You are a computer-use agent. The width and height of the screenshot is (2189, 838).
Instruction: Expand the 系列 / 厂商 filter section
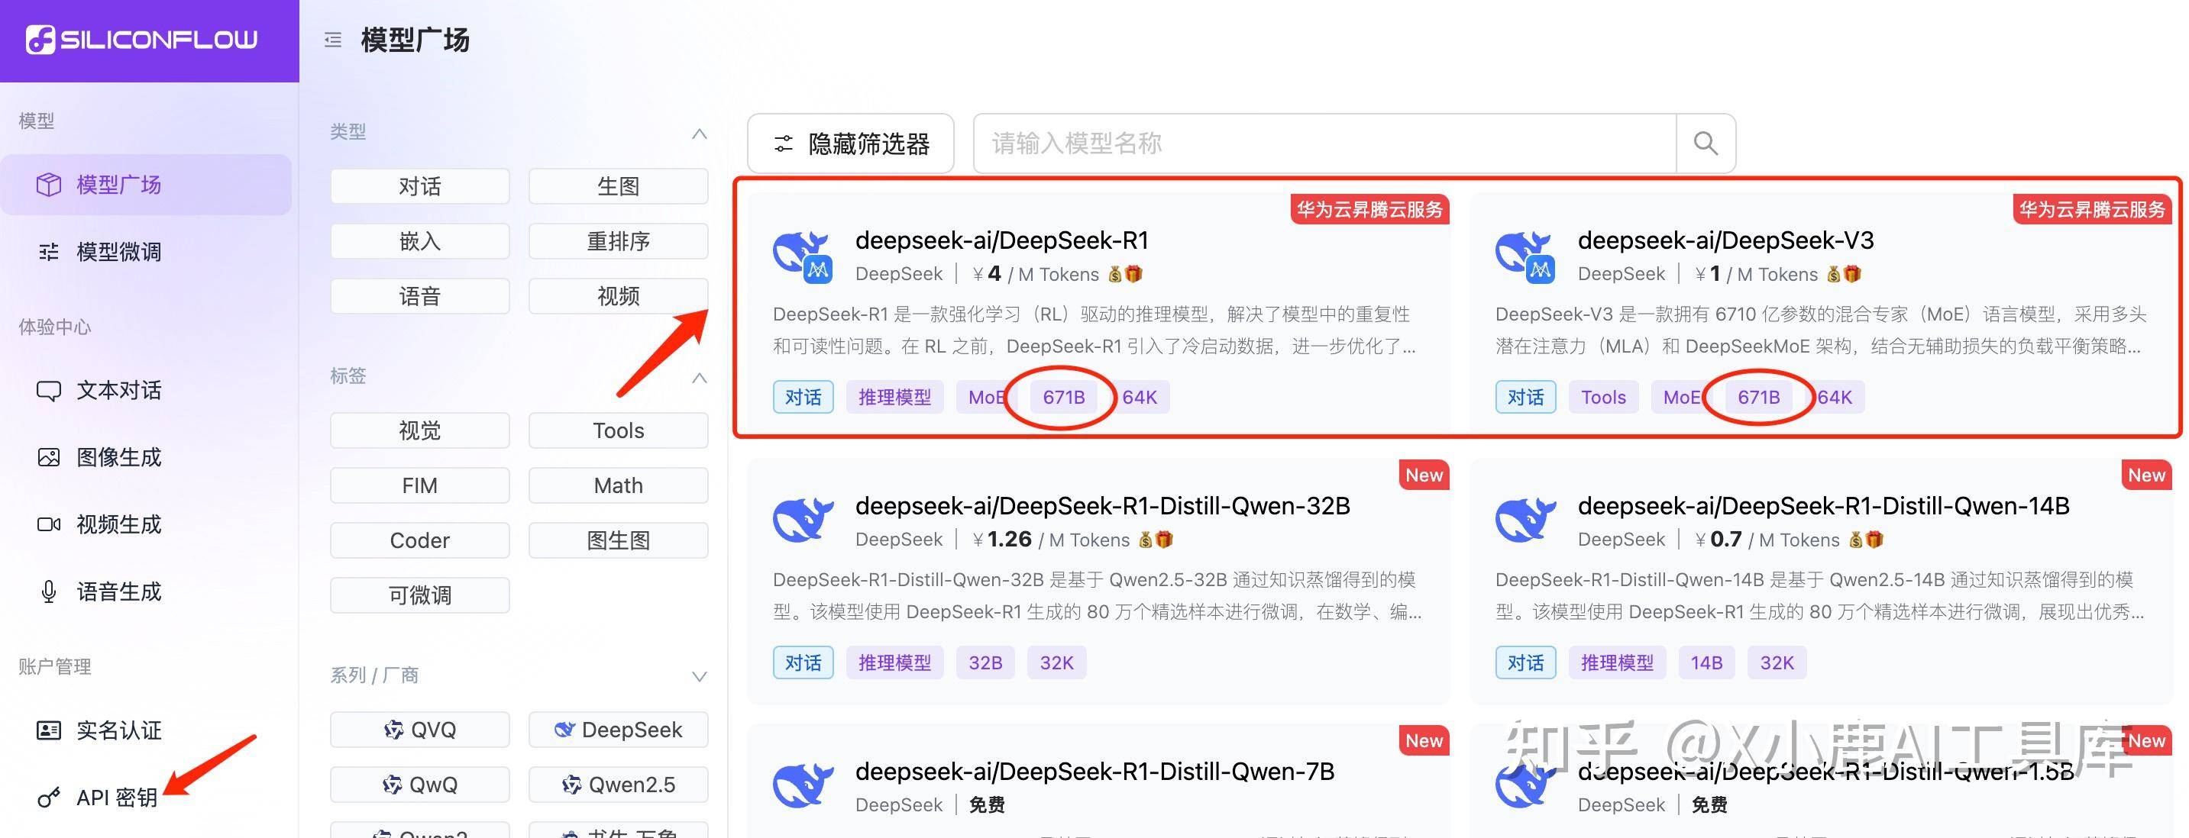[x=699, y=676]
